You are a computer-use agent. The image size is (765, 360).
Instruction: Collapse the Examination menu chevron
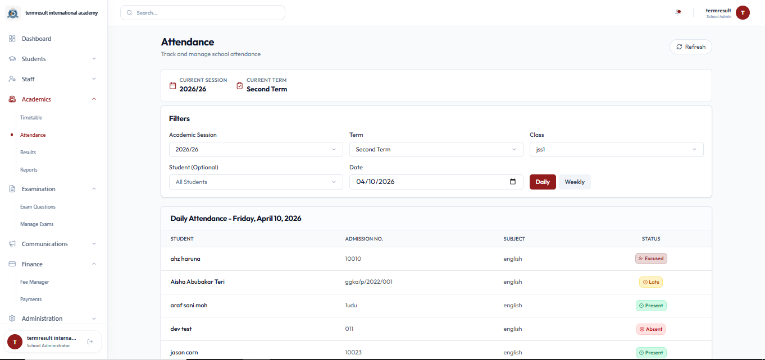pos(94,189)
